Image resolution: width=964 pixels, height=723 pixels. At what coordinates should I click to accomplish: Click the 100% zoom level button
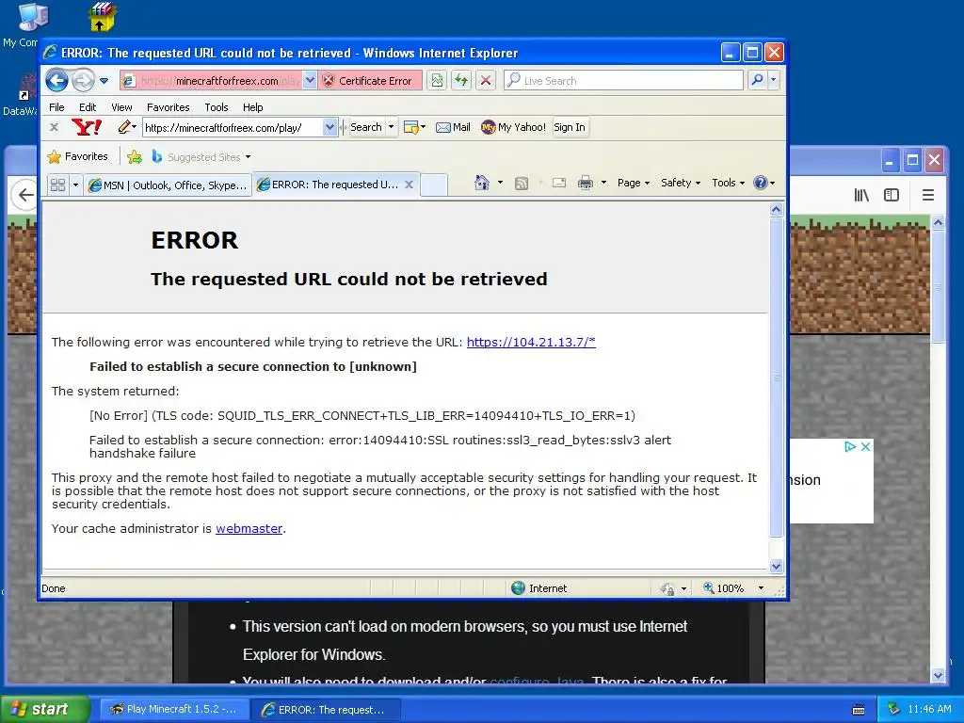pyautogui.click(x=724, y=588)
